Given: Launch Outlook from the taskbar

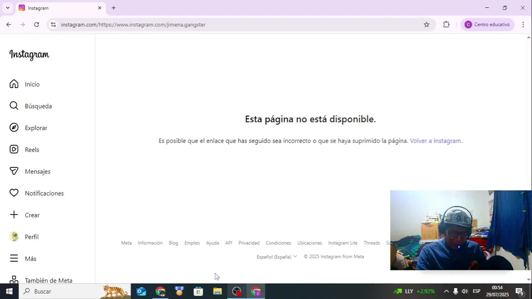Looking at the screenshot, I should click(x=142, y=292).
